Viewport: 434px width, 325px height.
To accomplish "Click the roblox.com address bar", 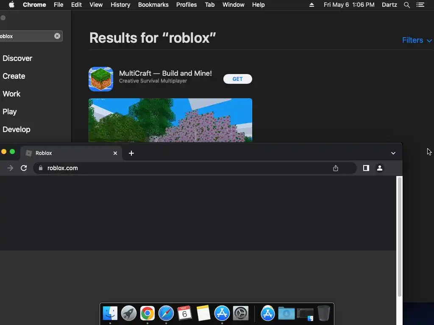I will [x=195, y=168].
